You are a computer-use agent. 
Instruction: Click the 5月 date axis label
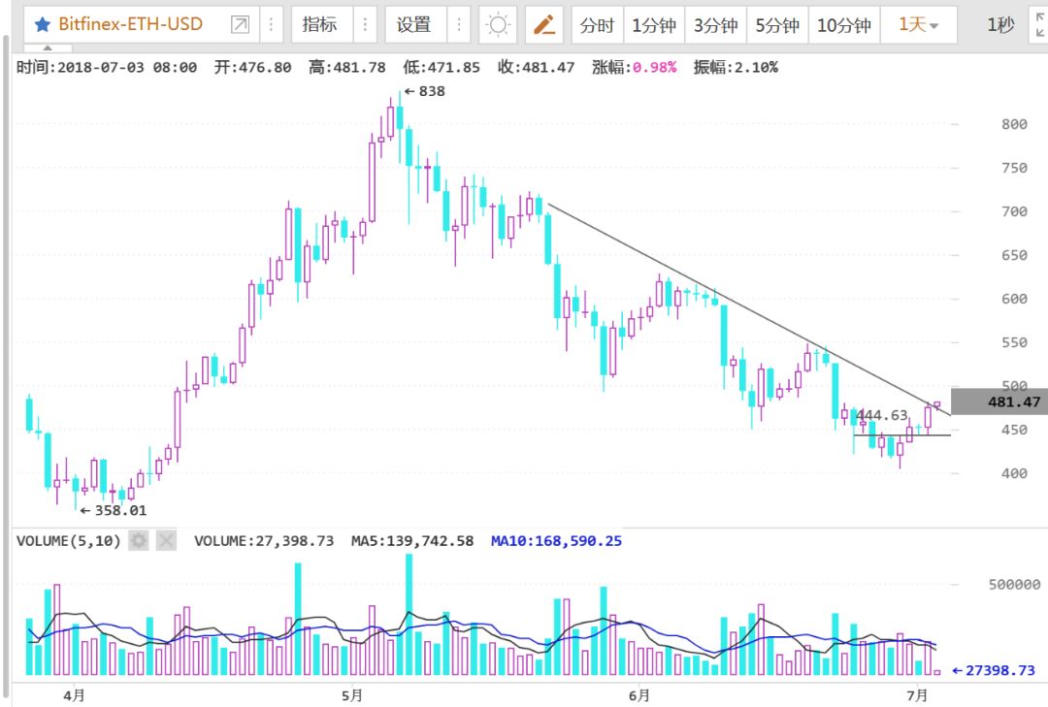(352, 695)
